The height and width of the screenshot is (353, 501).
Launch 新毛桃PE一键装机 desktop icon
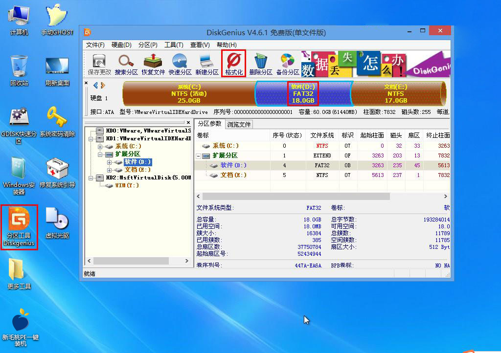pyautogui.click(x=20, y=328)
